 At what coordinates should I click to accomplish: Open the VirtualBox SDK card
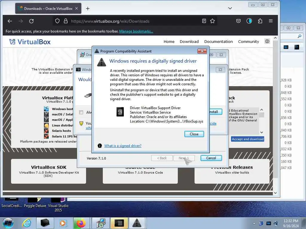click(x=49, y=171)
